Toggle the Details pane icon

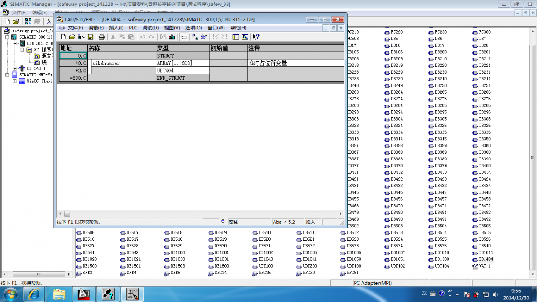coord(245,37)
